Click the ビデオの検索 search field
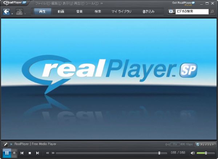This screenshot has width=218, height=159. [x=192, y=12]
